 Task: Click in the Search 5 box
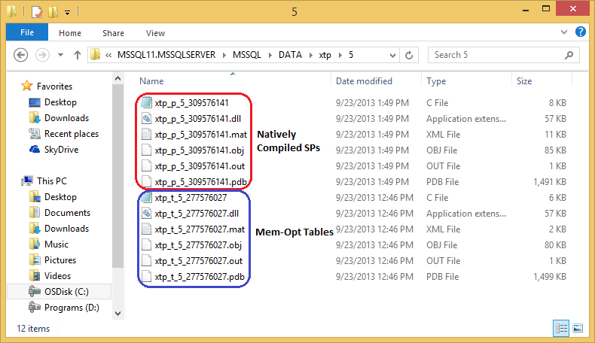click(497, 55)
